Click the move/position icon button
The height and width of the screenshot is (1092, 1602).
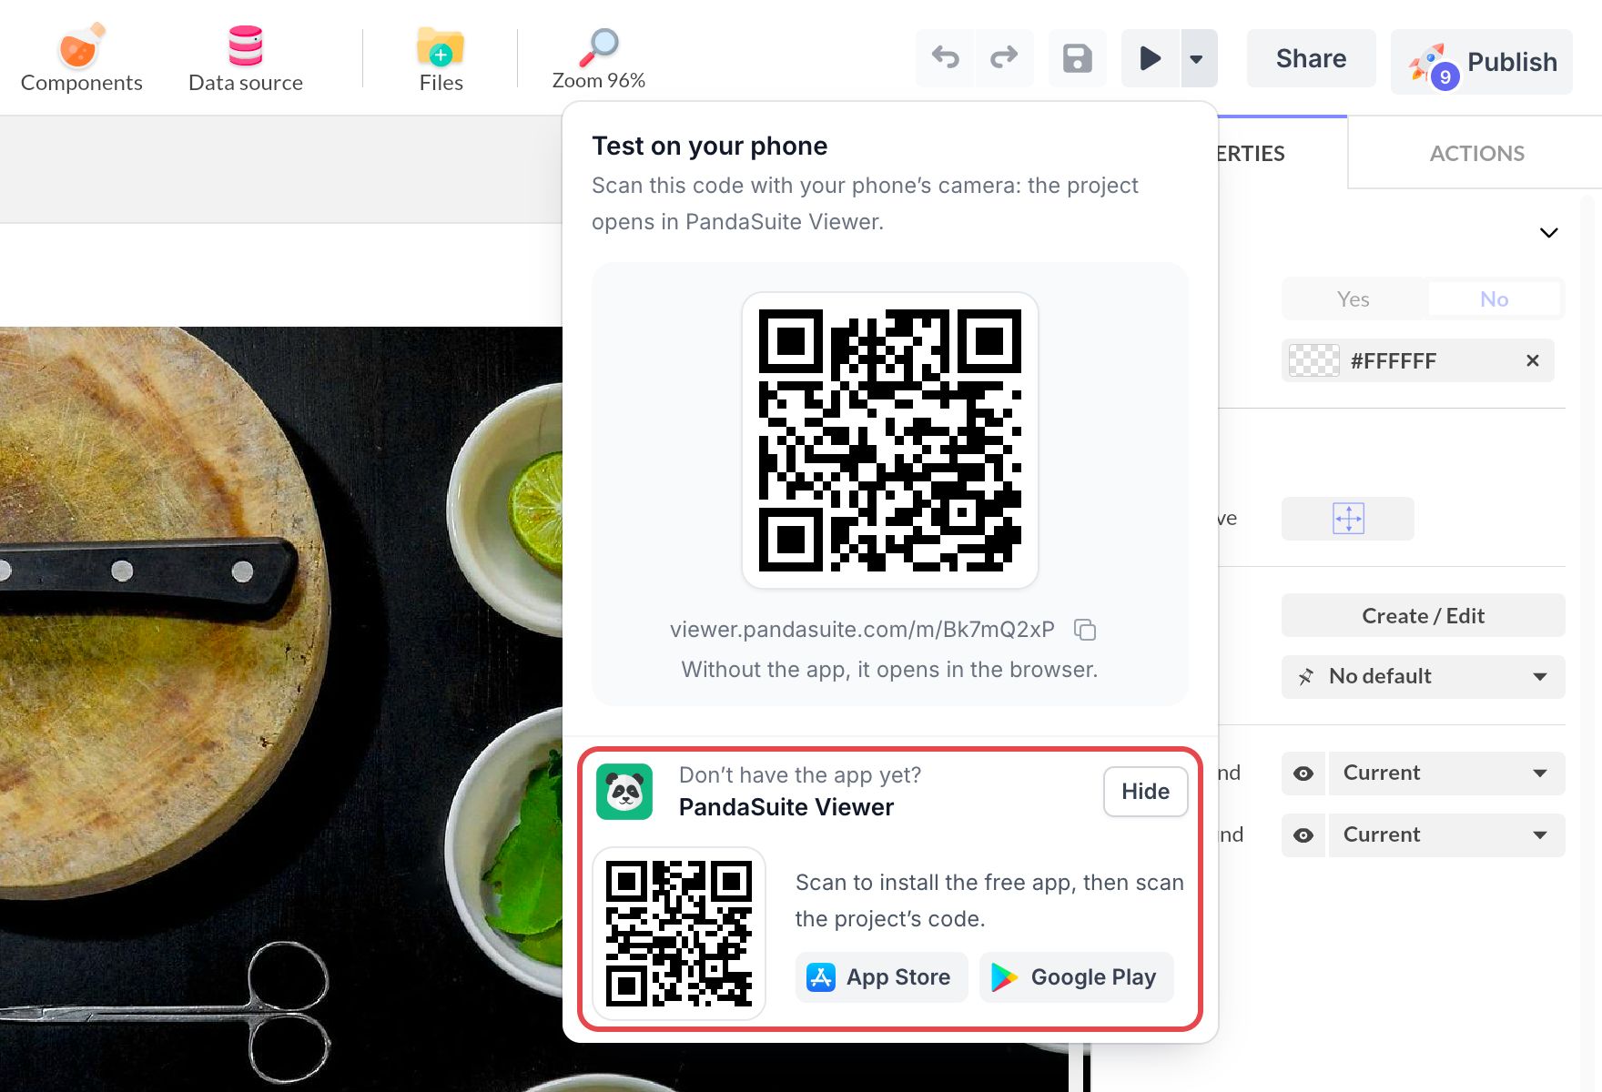click(1348, 519)
